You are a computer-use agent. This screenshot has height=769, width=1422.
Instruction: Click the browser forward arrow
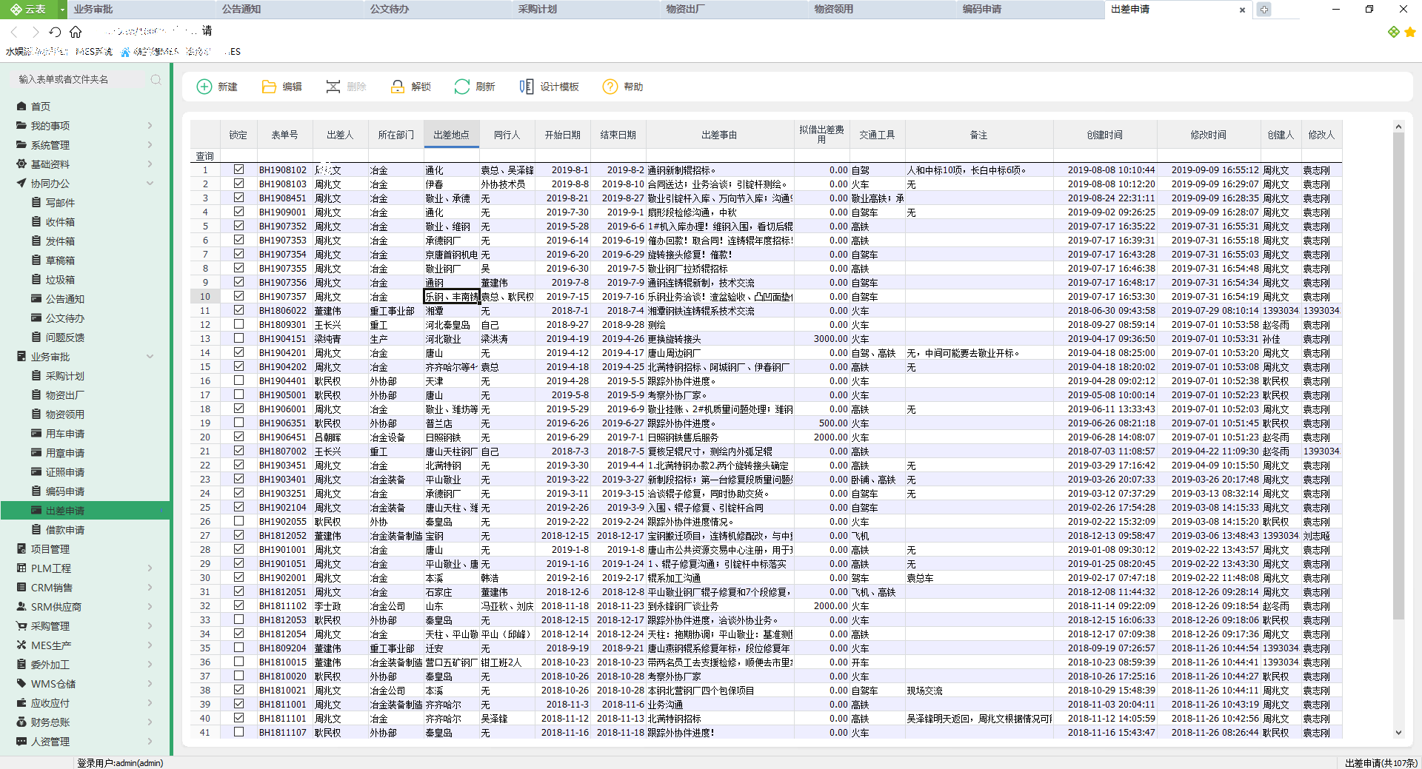35,32
